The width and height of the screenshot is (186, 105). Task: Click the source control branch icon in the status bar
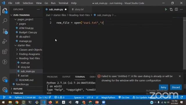[x=4, y=97]
